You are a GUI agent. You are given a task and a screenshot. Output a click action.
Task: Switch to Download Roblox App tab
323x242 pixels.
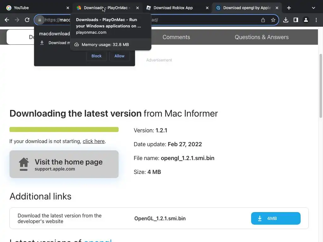coord(177,8)
